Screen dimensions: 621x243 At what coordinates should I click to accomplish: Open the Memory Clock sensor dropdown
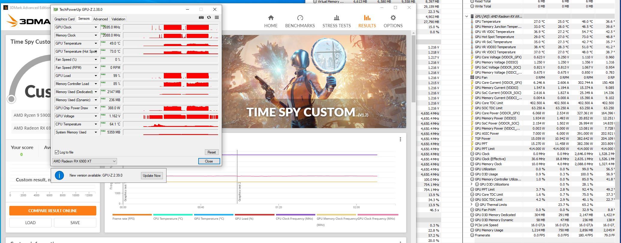coord(96,35)
